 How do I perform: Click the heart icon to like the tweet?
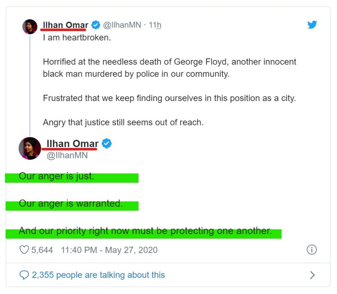pyautogui.click(x=24, y=250)
